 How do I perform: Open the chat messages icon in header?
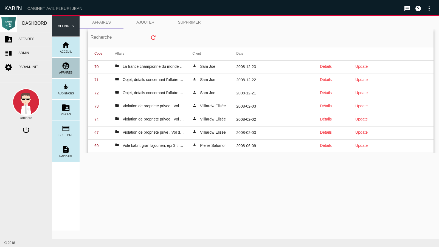[x=407, y=9]
